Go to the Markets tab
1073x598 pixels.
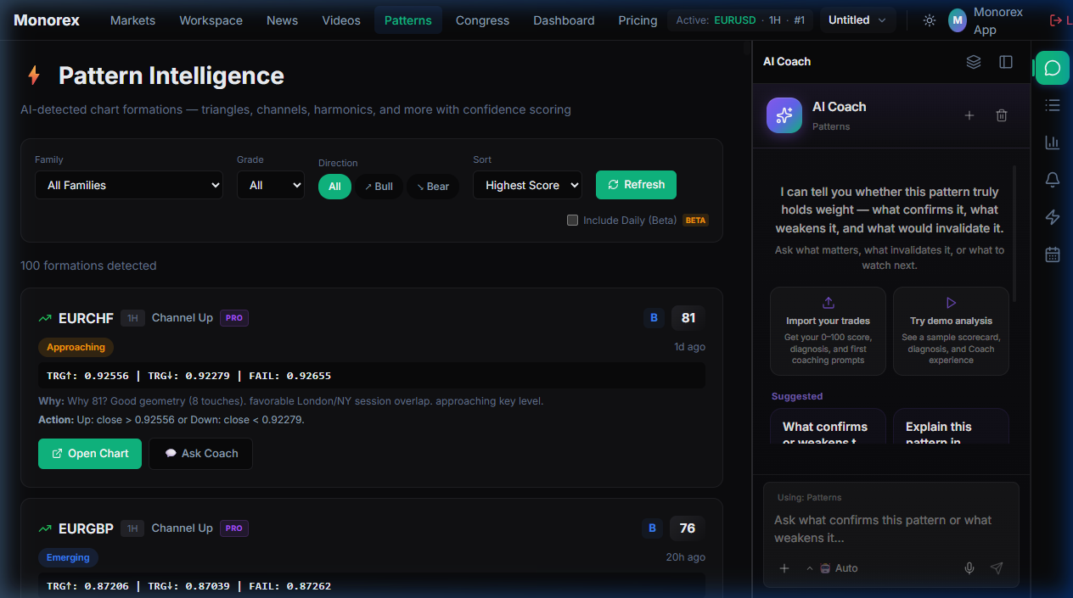(x=132, y=20)
